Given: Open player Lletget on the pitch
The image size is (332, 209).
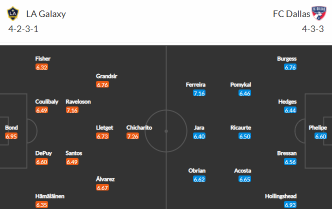Looking at the screenshot, I should click(x=104, y=127).
